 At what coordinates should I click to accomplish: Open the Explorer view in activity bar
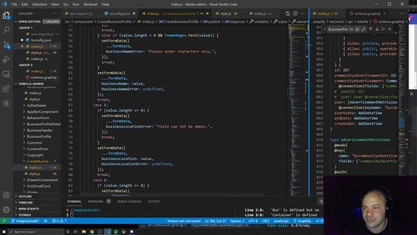coord(6,16)
